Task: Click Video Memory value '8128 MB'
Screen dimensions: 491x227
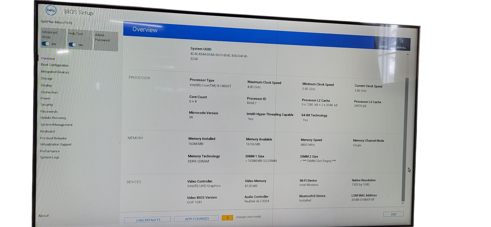Action: pyautogui.click(x=251, y=186)
